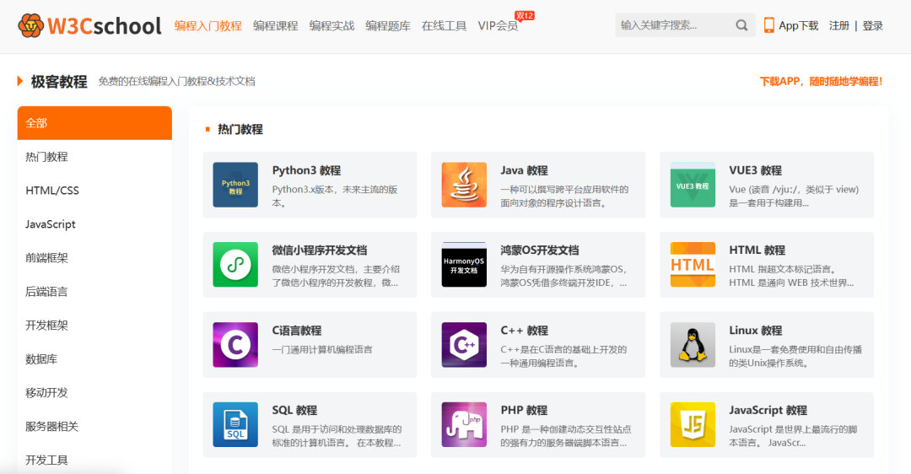
Task: Open the PHP elephant icon
Action: point(464,424)
